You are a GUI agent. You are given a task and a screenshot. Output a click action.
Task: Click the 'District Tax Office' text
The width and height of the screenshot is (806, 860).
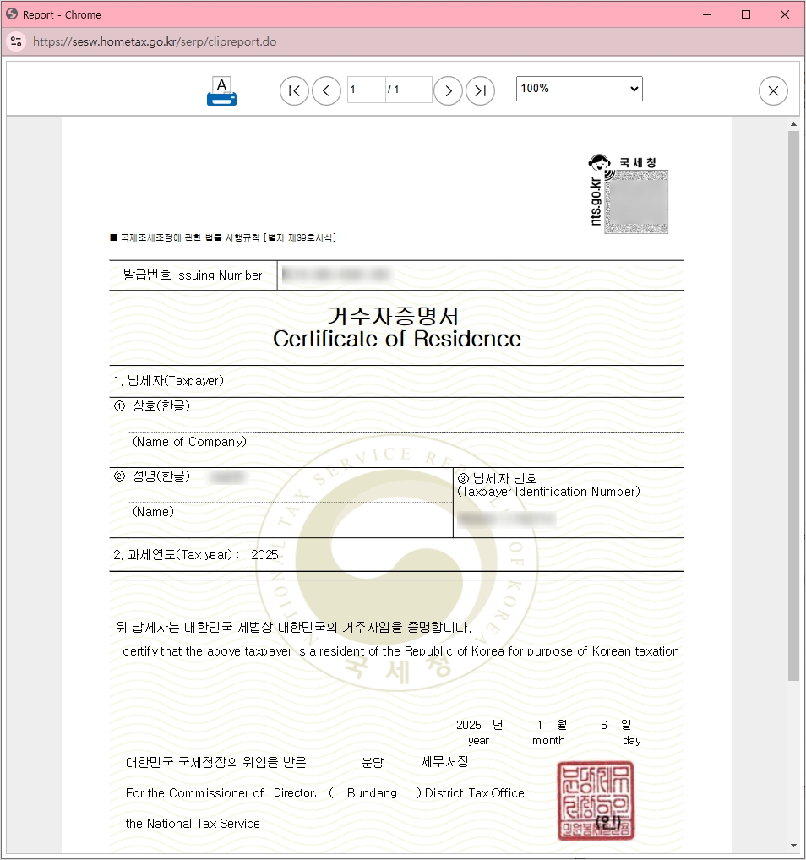[x=475, y=793]
